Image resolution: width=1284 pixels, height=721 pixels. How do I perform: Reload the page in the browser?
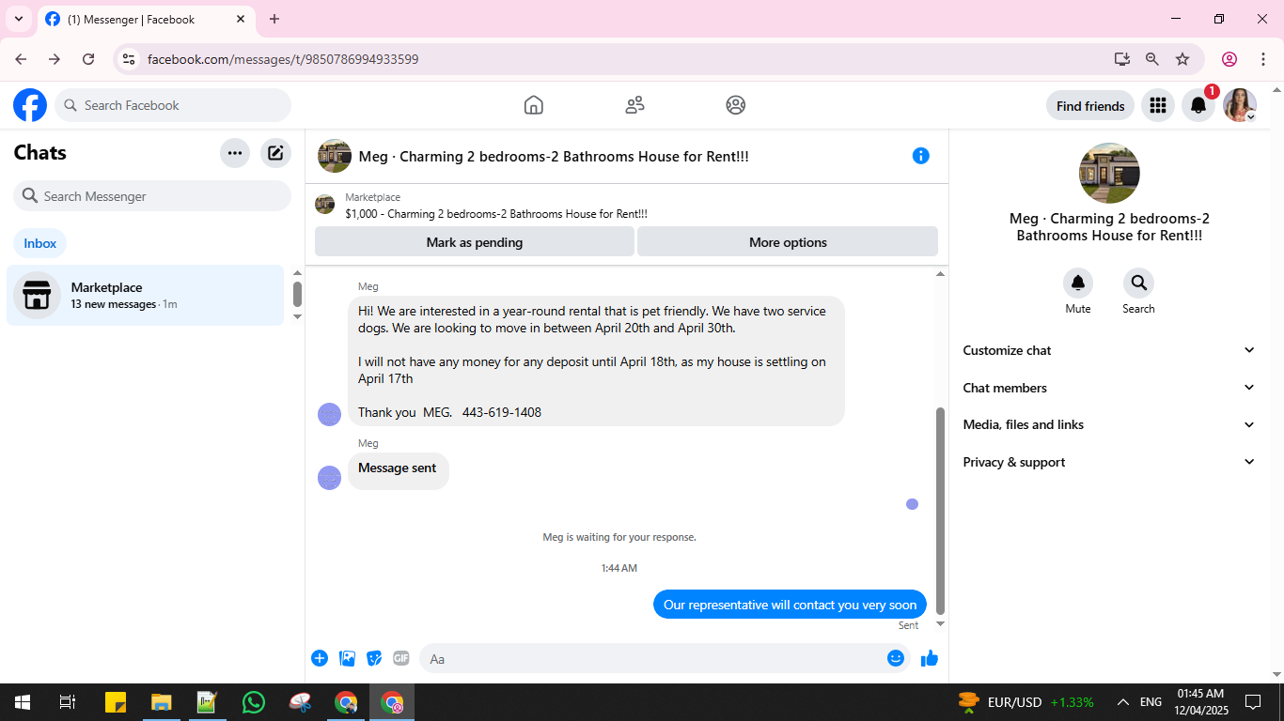[88, 59]
